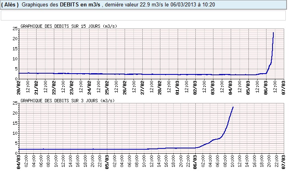This screenshot has height=175, width=289.
Task: Click title "GRAPHIQUE DES DEBITS SUR 3 JOURS (m3/s)"
Action: click(68, 101)
